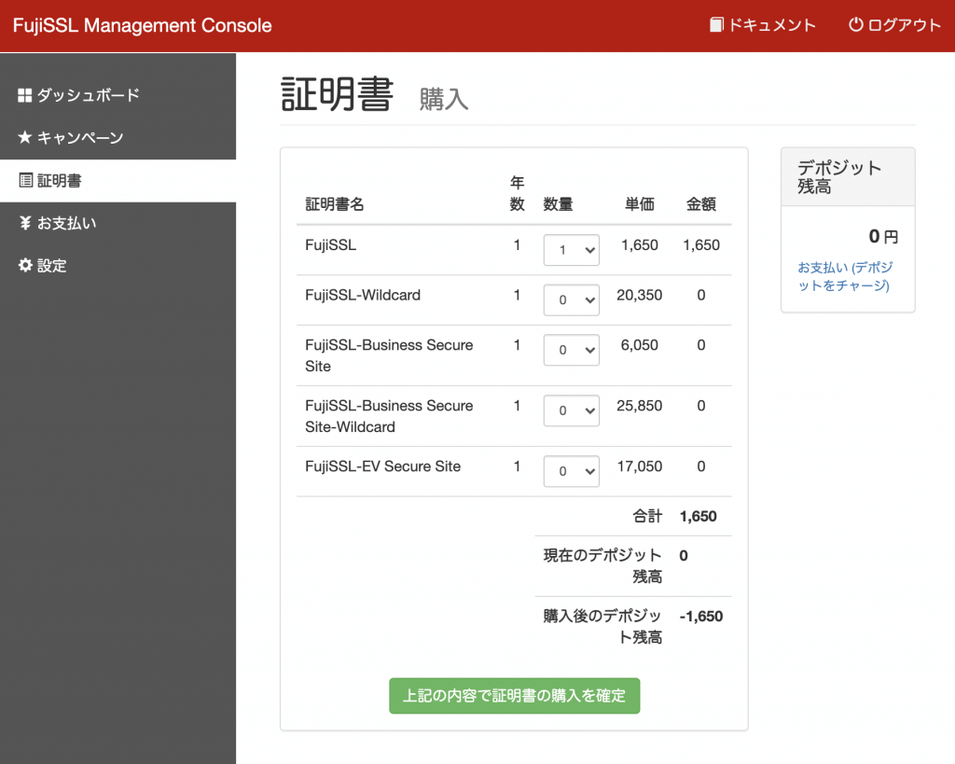The height and width of the screenshot is (764, 955).
Task: Click the FujiSSL Management Console title
Action: (x=143, y=25)
